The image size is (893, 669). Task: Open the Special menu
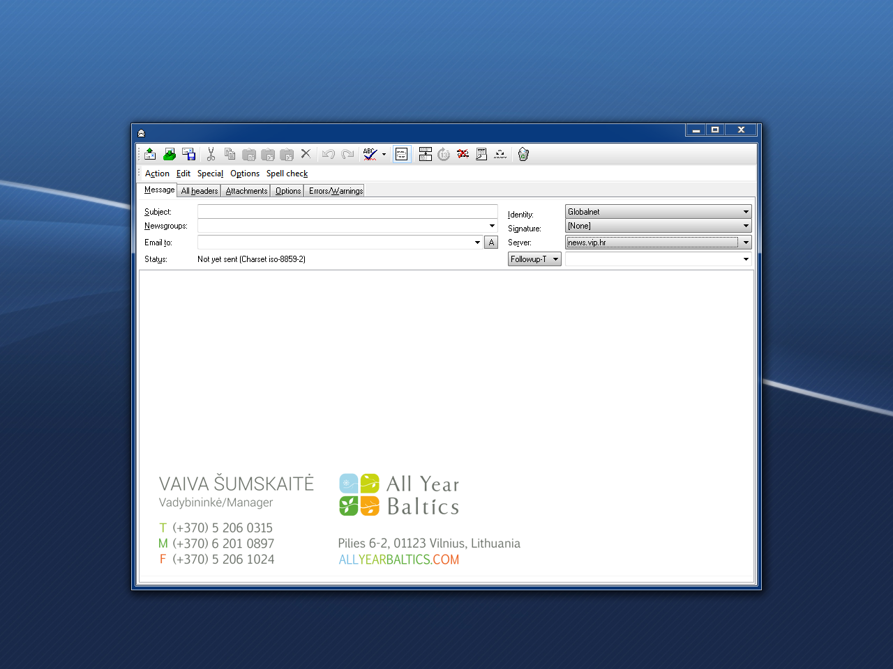point(210,174)
